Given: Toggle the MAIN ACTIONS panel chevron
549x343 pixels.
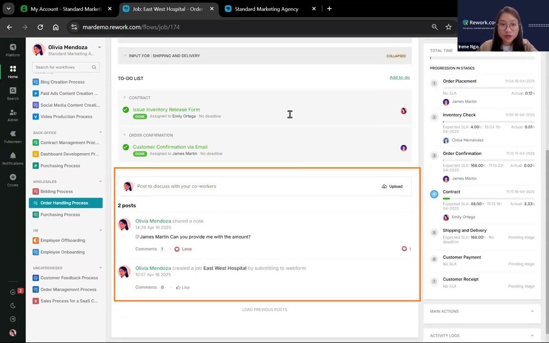Looking at the screenshot, I should (x=532, y=311).
